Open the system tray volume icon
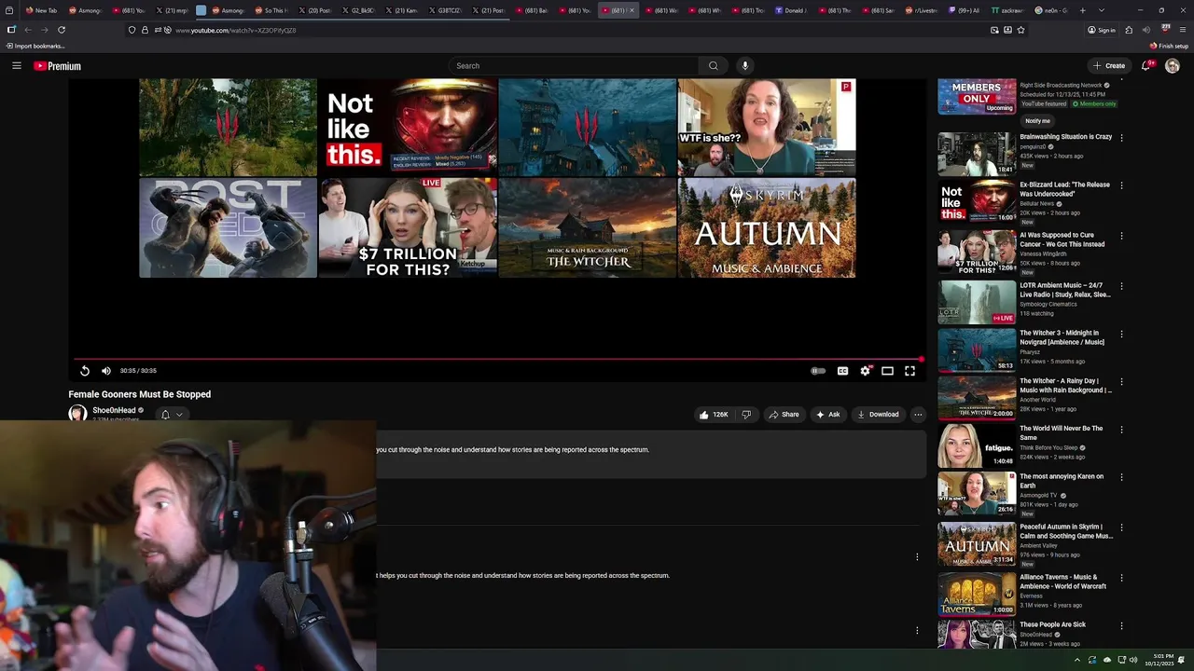The height and width of the screenshot is (671, 1194). [x=1133, y=660]
